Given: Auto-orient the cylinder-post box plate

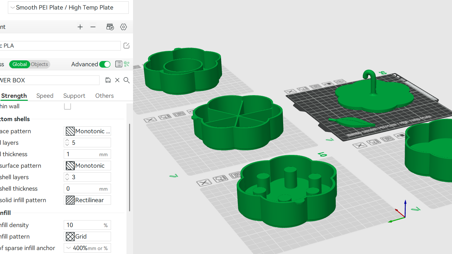Looking at the screenshot, I should pyautogui.click(x=221, y=179).
